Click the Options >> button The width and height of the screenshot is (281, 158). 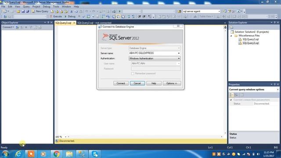click(x=172, y=83)
